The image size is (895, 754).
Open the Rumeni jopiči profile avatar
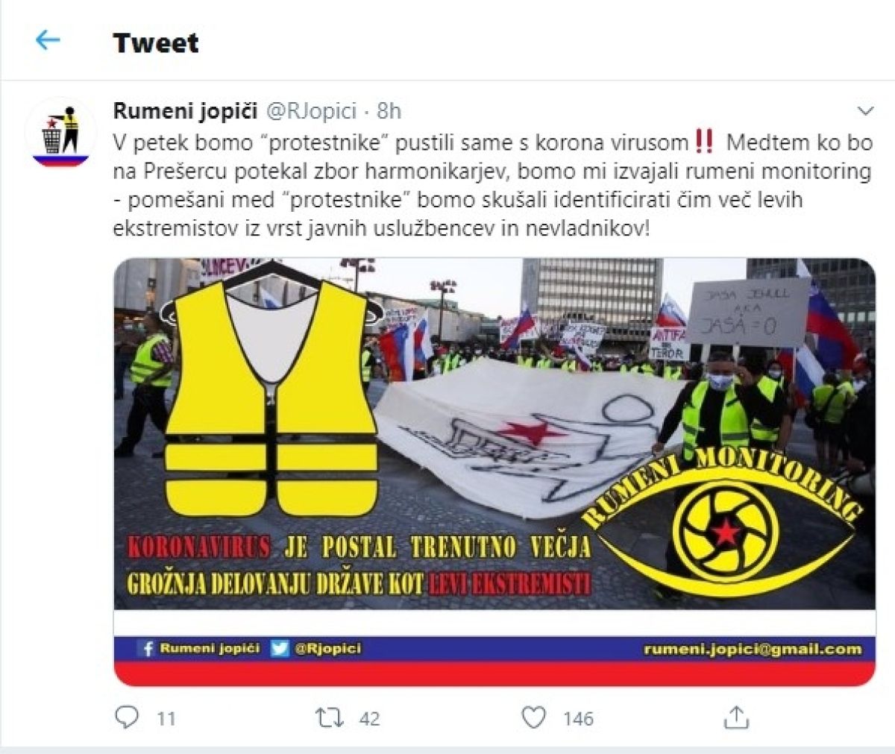click(60, 133)
